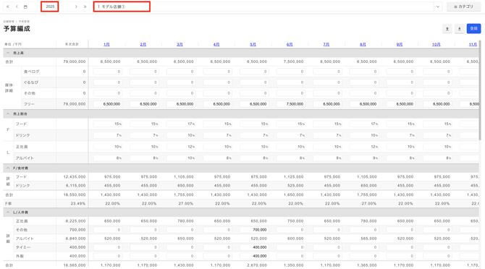The image size is (485, 269).
Task: Edit フリー input showing 7,500,000 in 6月
Action: pos(290,104)
